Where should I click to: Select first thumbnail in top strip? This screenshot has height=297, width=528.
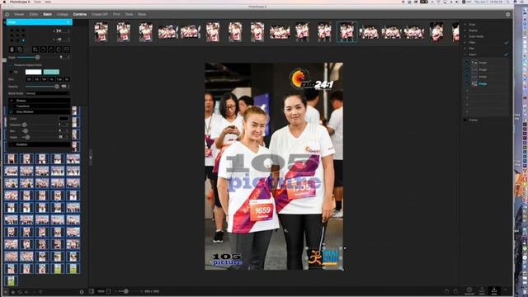(x=101, y=32)
